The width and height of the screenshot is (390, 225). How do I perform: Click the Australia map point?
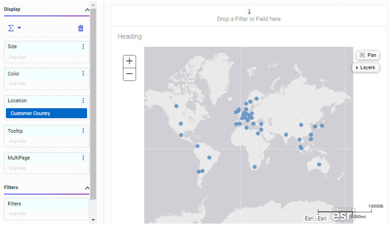[x=319, y=165]
